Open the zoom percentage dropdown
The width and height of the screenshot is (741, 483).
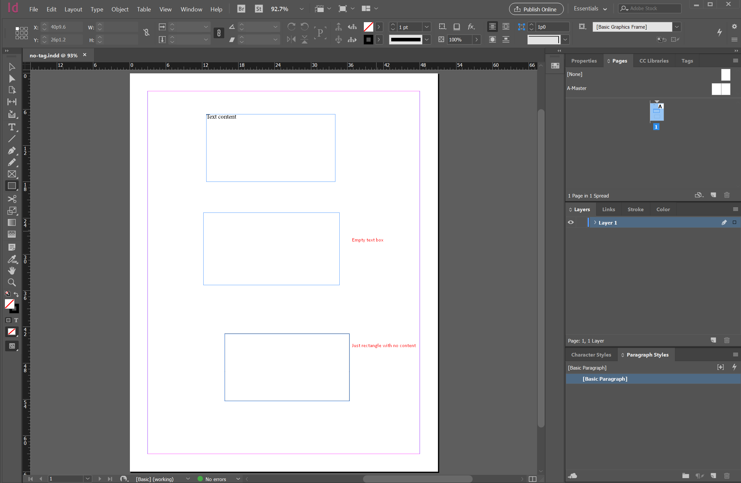301,9
